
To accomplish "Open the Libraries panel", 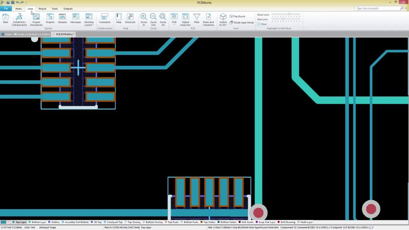I will (x=62, y=19).
